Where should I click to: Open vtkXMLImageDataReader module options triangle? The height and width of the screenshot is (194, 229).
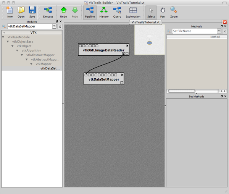point(127,46)
